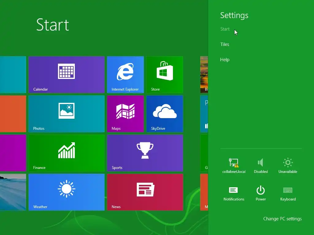Open the Calendar tile
314x235 pixels.
[67, 75]
